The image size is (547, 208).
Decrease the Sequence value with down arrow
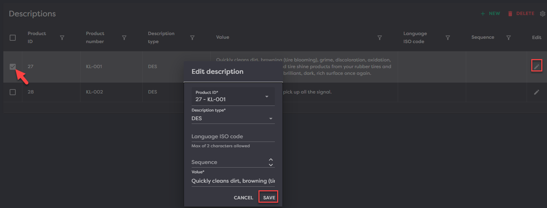[271, 165]
